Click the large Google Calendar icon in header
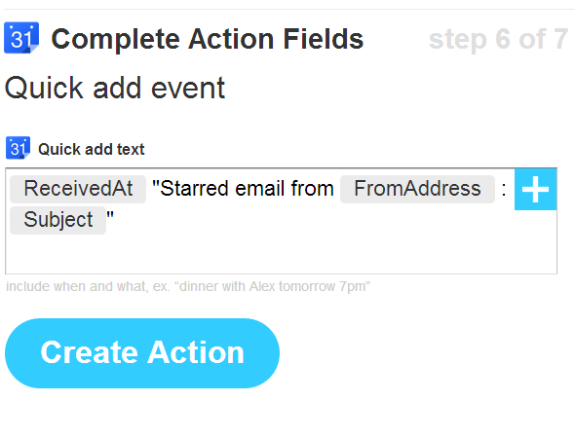Viewport: 575px width, 438px height. pos(21,38)
